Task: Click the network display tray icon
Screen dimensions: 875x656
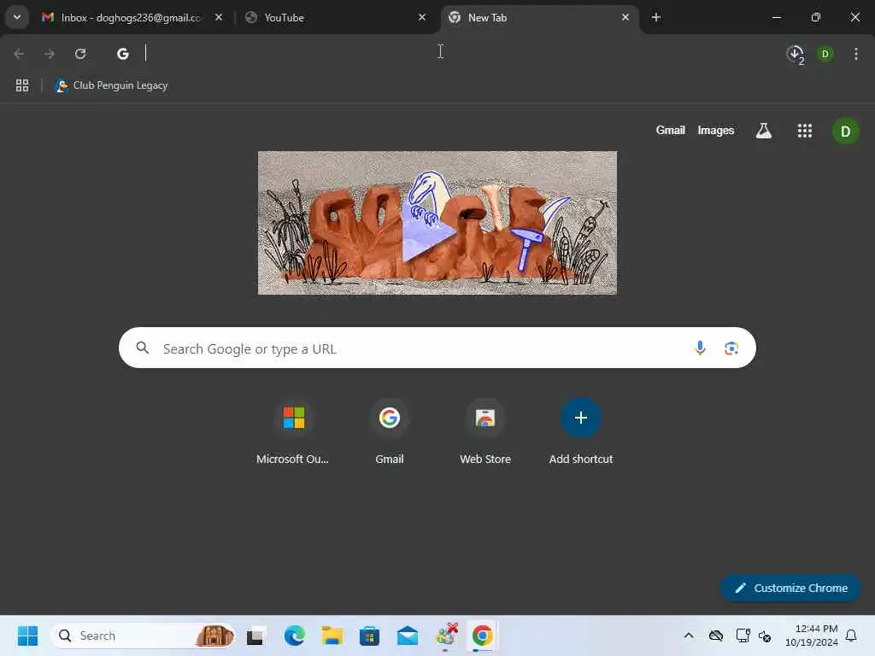Action: point(743,635)
